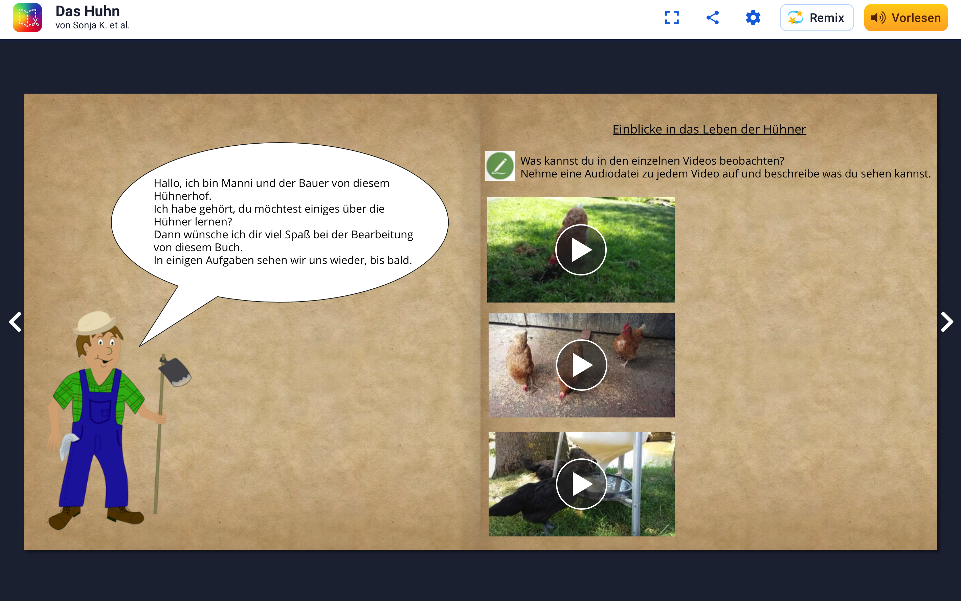
Task: Enter fullscreen mode
Action: click(672, 18)
